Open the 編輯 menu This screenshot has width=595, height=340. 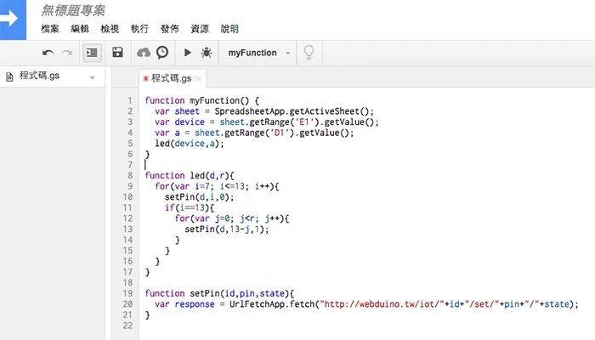click(x=80, y=29)
